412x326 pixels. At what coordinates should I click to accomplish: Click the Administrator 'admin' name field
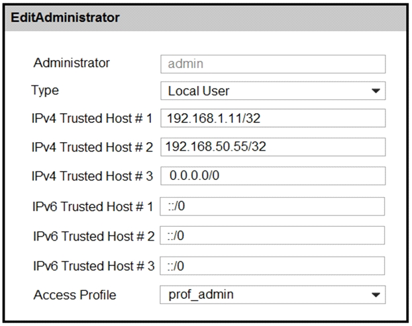point(272,64)
